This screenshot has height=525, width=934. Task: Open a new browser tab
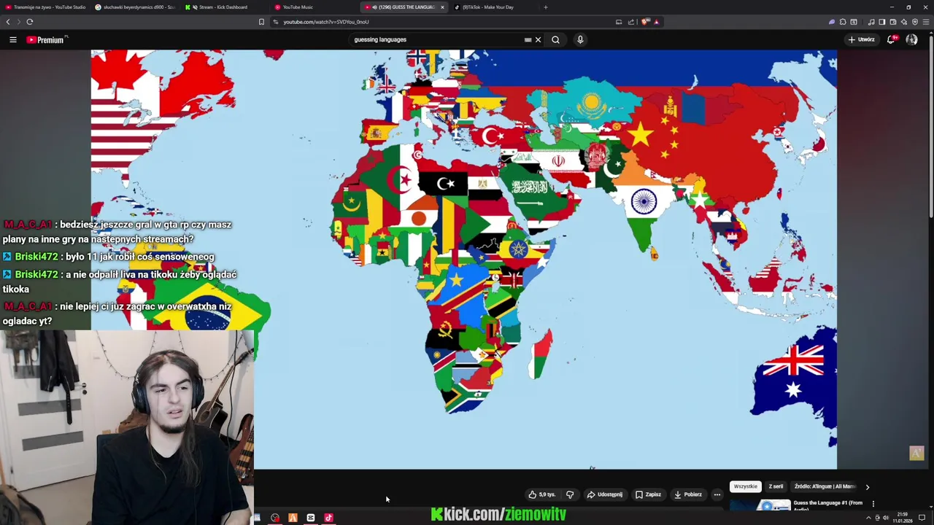pyautogui.click(x=546, y=7)
